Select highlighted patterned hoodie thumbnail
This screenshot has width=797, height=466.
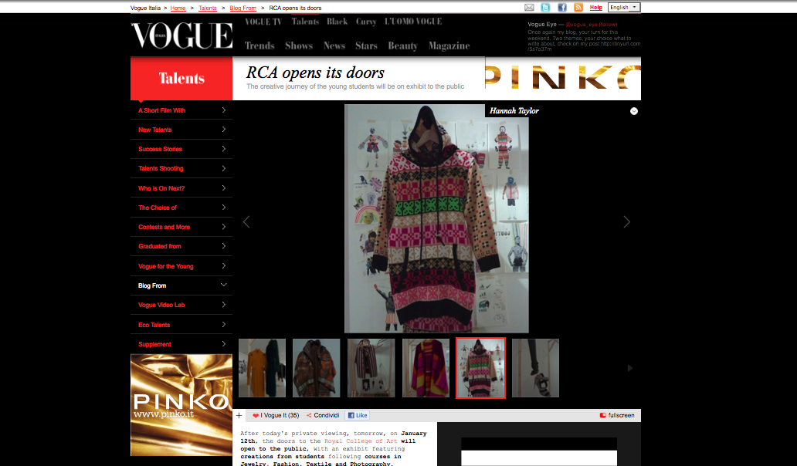point(481,368)
